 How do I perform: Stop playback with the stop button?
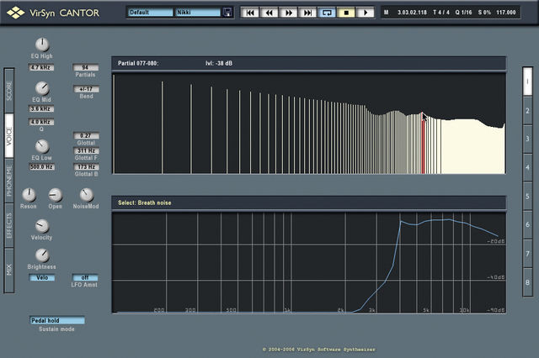tap(346, 13)
